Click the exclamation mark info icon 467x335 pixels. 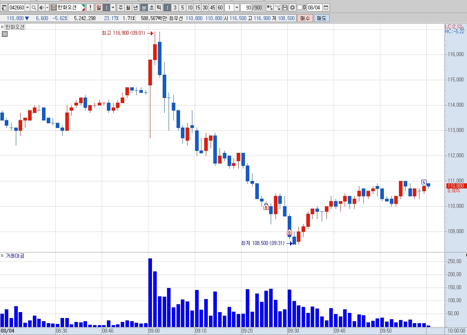90,8
